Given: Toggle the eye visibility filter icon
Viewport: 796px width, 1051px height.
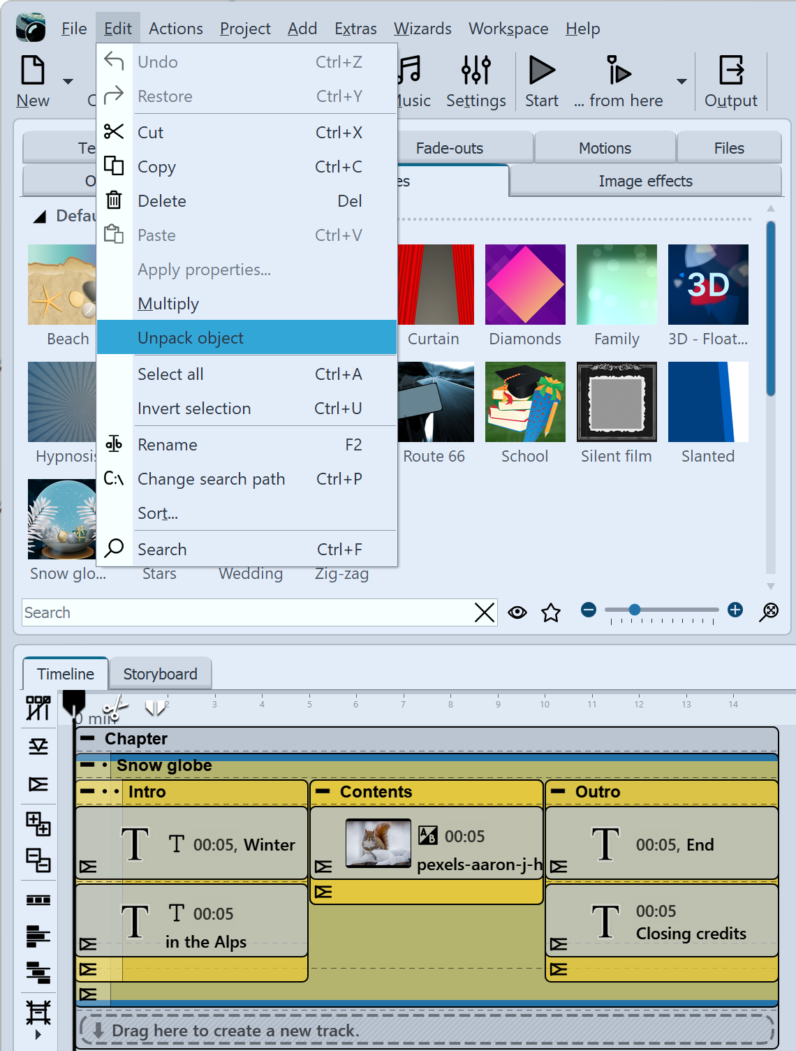Looking at the screenshot, I should [x=517, y=612].
